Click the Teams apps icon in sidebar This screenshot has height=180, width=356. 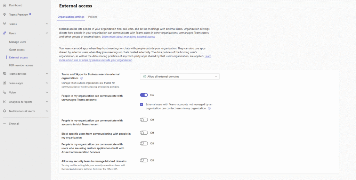coord(4,83)
